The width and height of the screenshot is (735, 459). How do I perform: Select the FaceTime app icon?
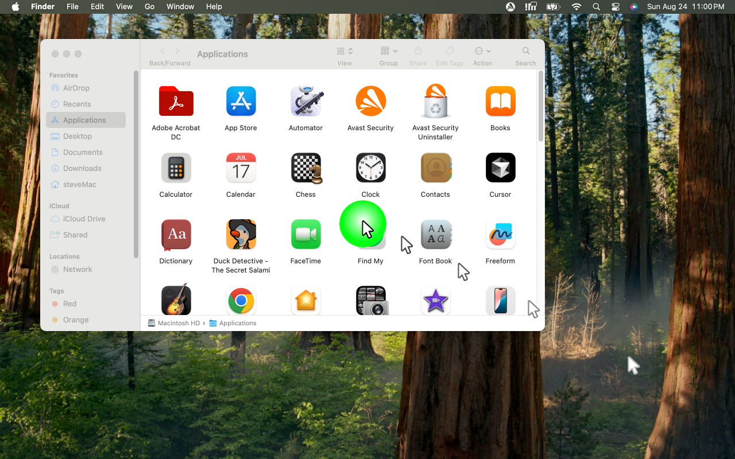click(305, 234)
